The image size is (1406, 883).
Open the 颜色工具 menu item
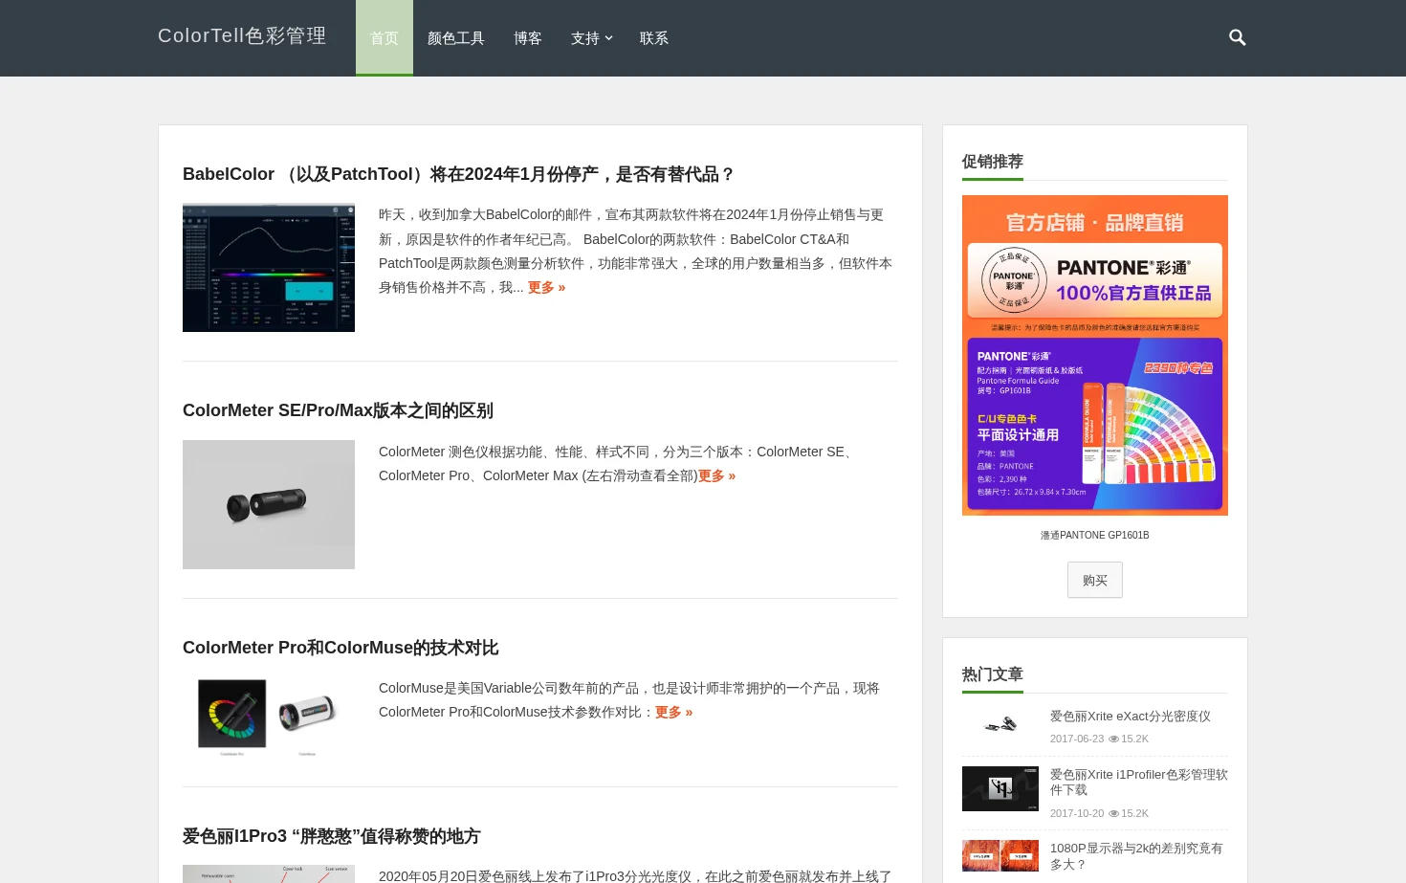tap(456, 38)
